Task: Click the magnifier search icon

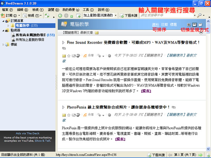Action: pyautogui.click(x=199, y=15)
